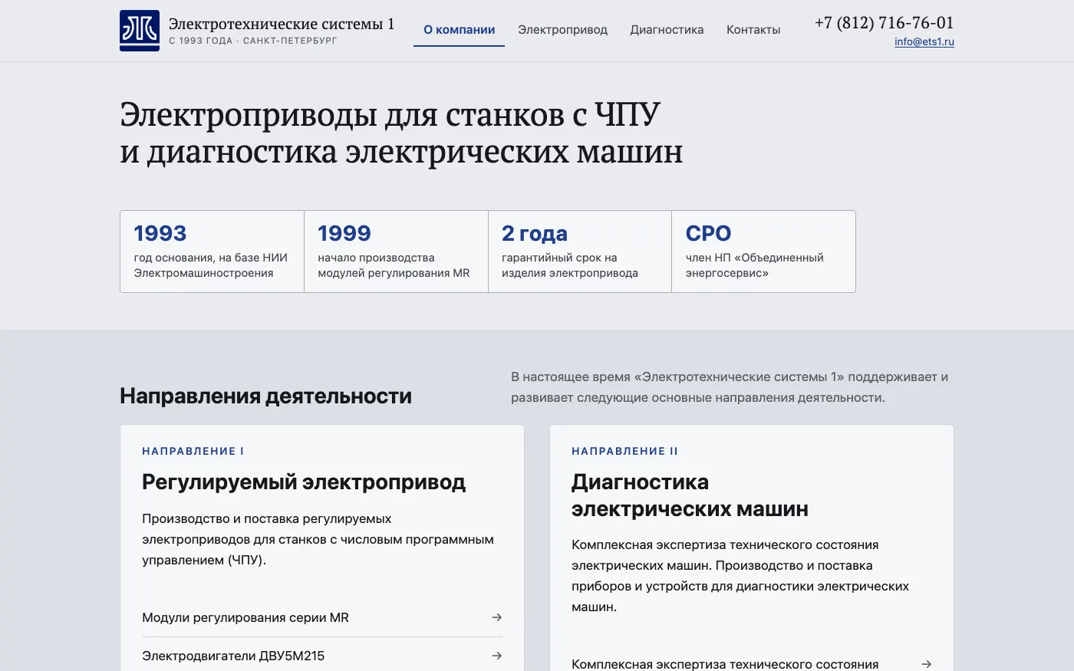Click the НАПРАВЛЕНИЕ I label
This screenshot has height=671, width=1074.
click(x=193, y=451)
